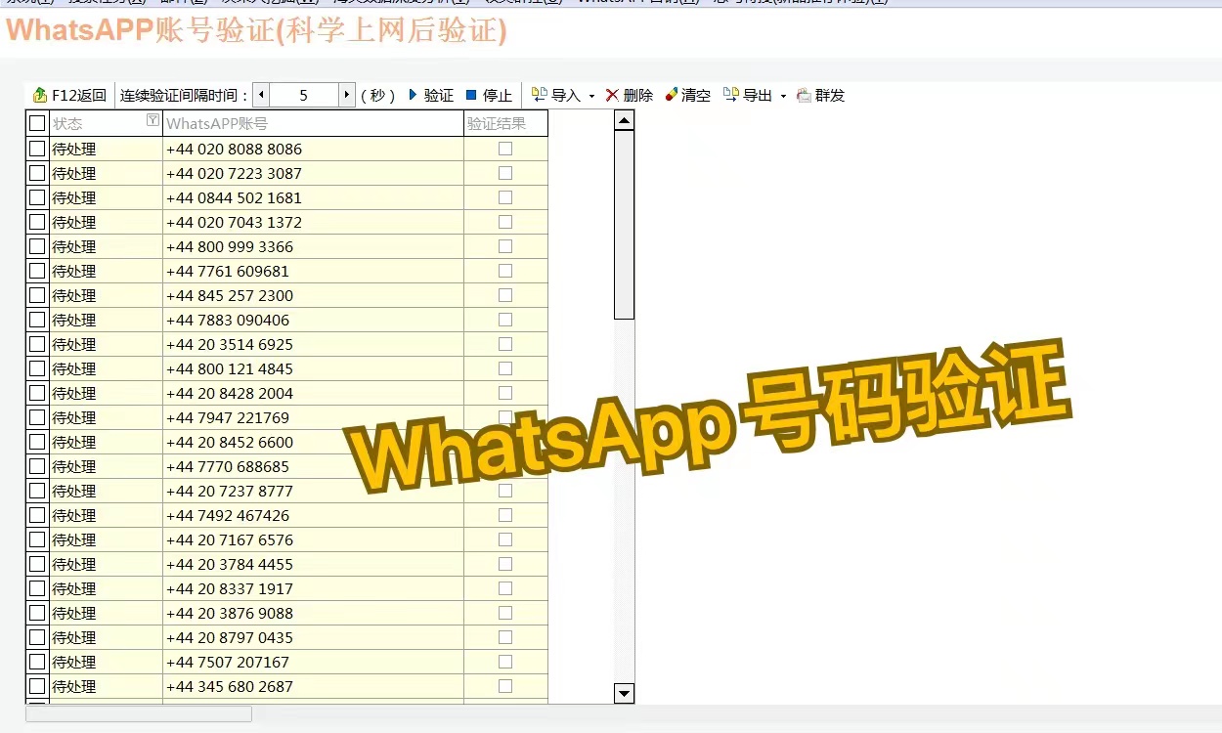The height and width of the screenshot is (733, 1222).
Task: Open mass sending via the 群发 icon
Action: [804, 95]
